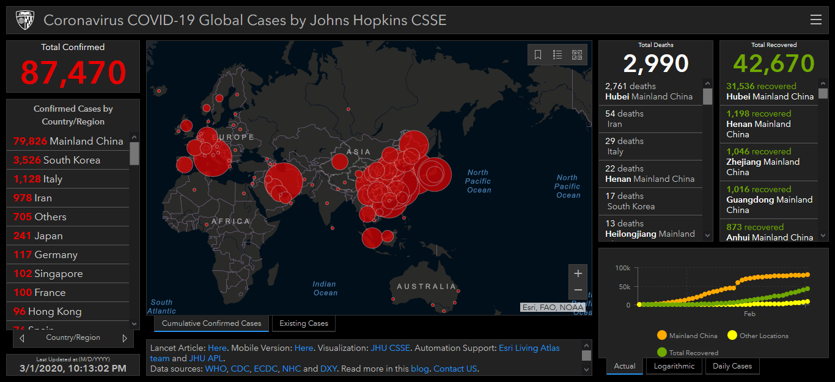
Task: Select the 705 Others row
Action: pyautogui.click(x=68, y=217)
